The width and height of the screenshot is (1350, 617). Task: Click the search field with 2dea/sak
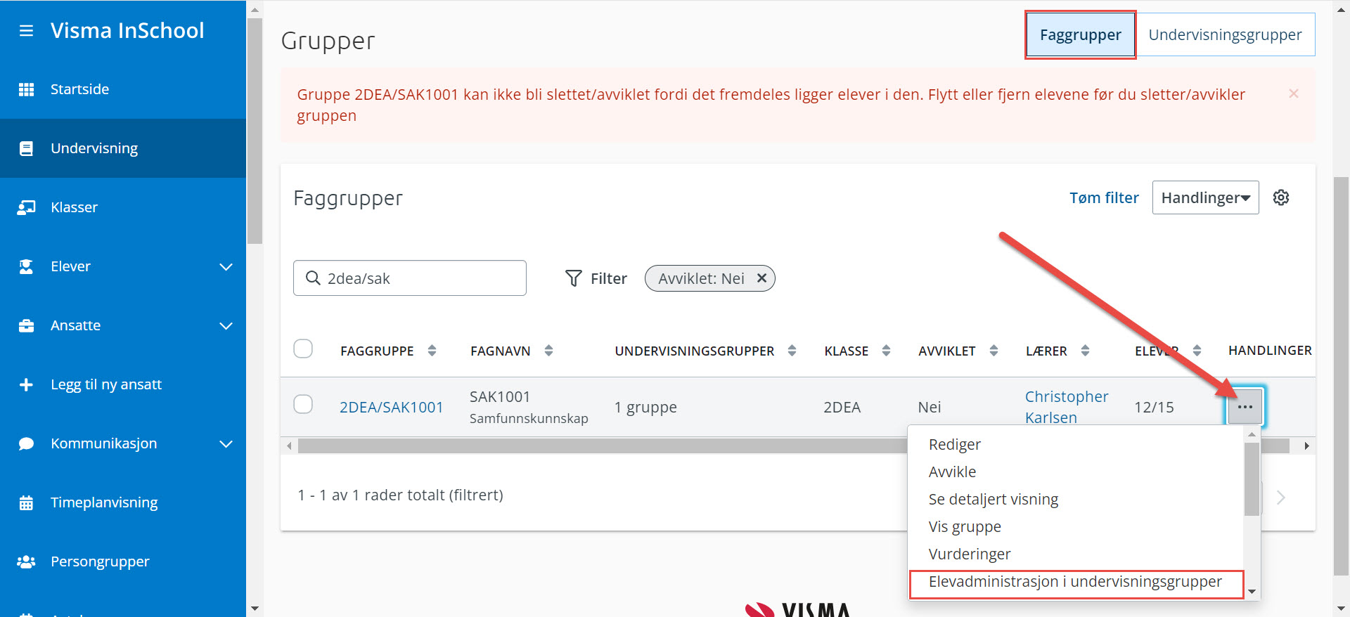[410, 278]
